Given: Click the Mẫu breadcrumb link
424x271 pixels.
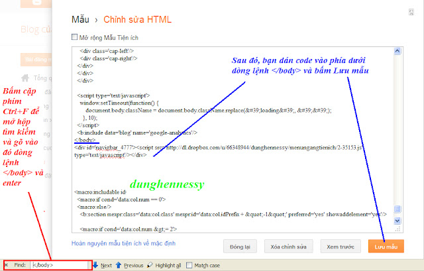Looking at the screenshot, I should 80,19.
